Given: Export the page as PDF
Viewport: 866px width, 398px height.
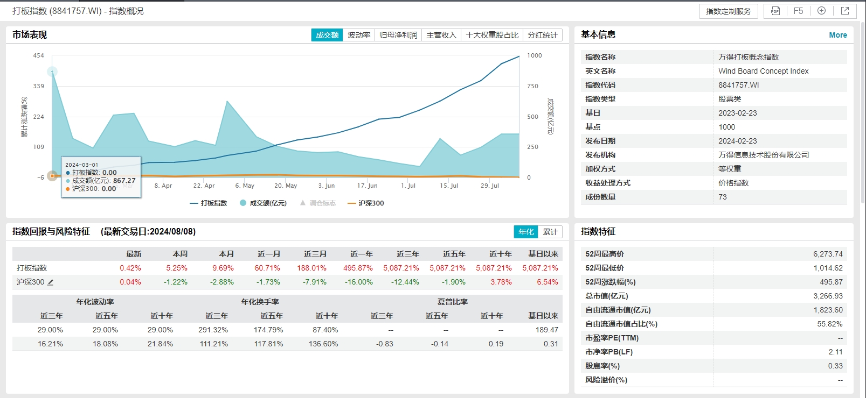Looking at the screenshot, I should [775, 11].
